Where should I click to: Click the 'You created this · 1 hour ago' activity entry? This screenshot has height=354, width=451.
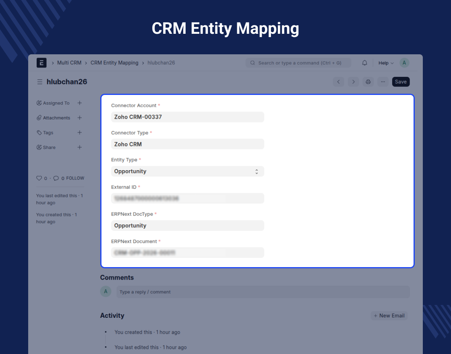point(147,332)
